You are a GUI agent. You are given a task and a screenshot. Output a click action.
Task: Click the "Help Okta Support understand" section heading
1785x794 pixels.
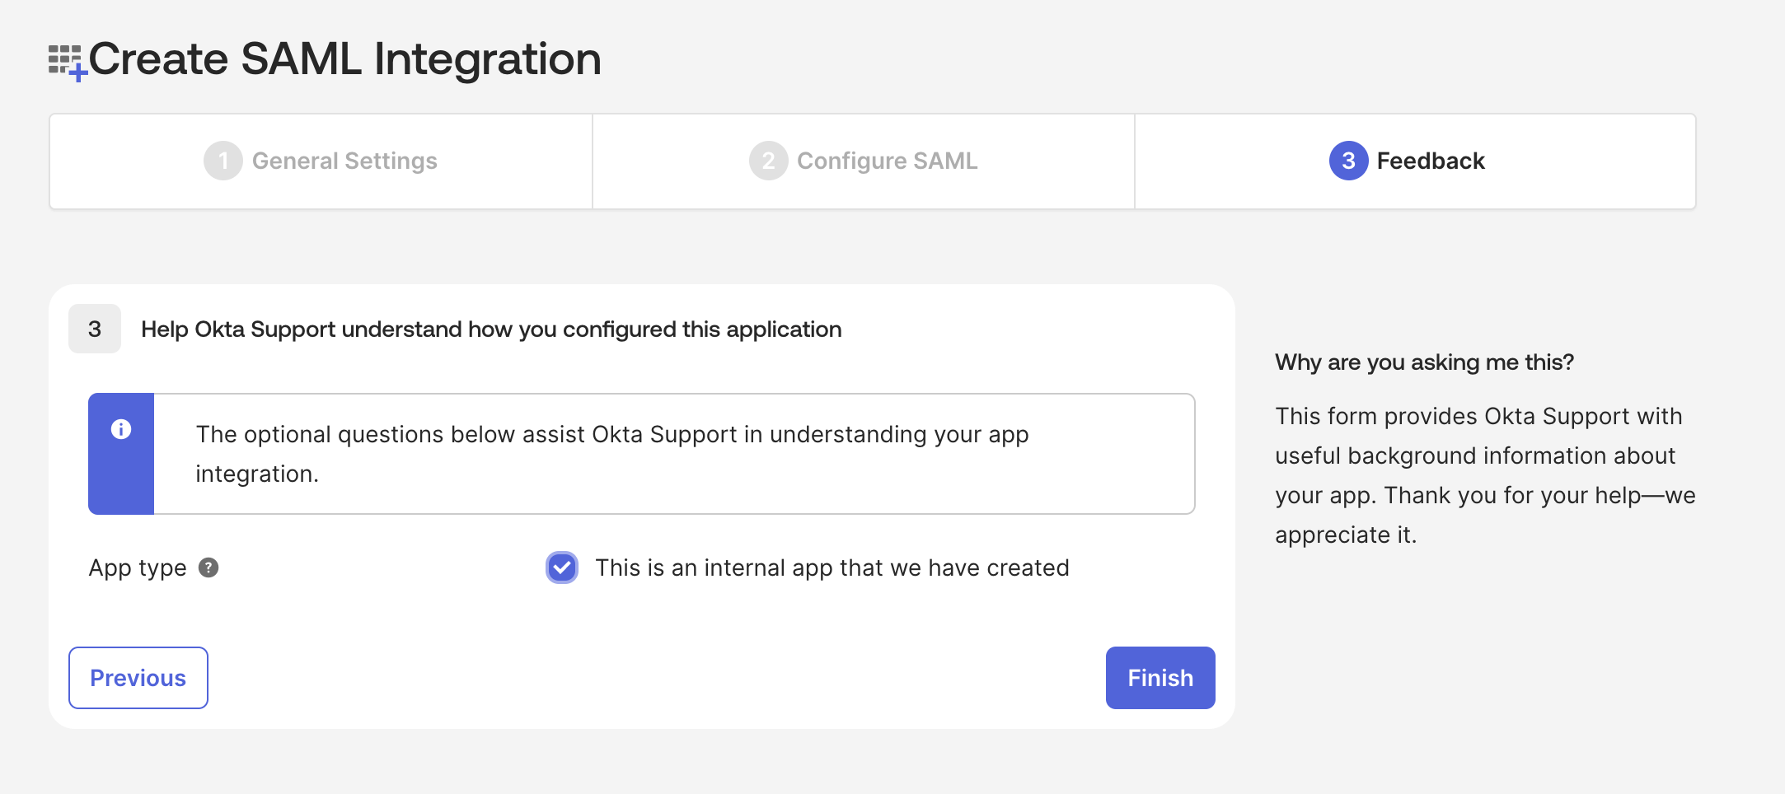491,329
